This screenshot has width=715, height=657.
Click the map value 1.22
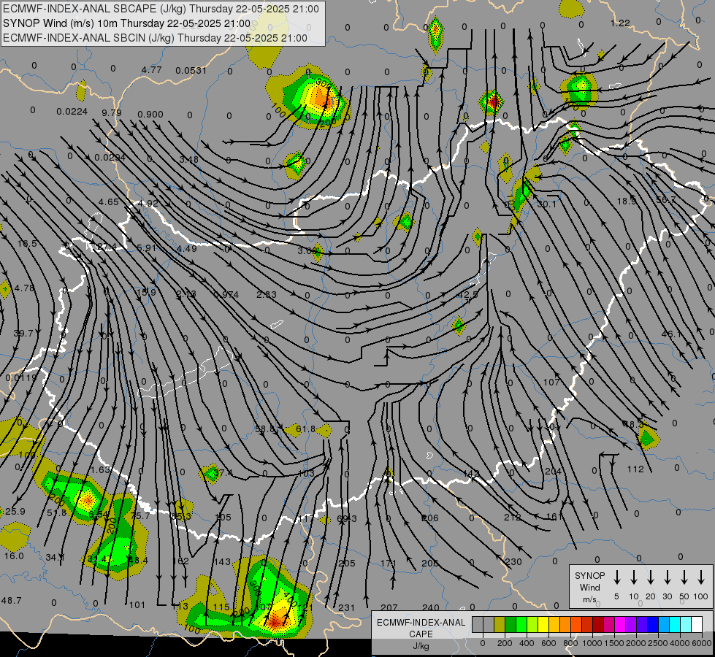point(620,23)
